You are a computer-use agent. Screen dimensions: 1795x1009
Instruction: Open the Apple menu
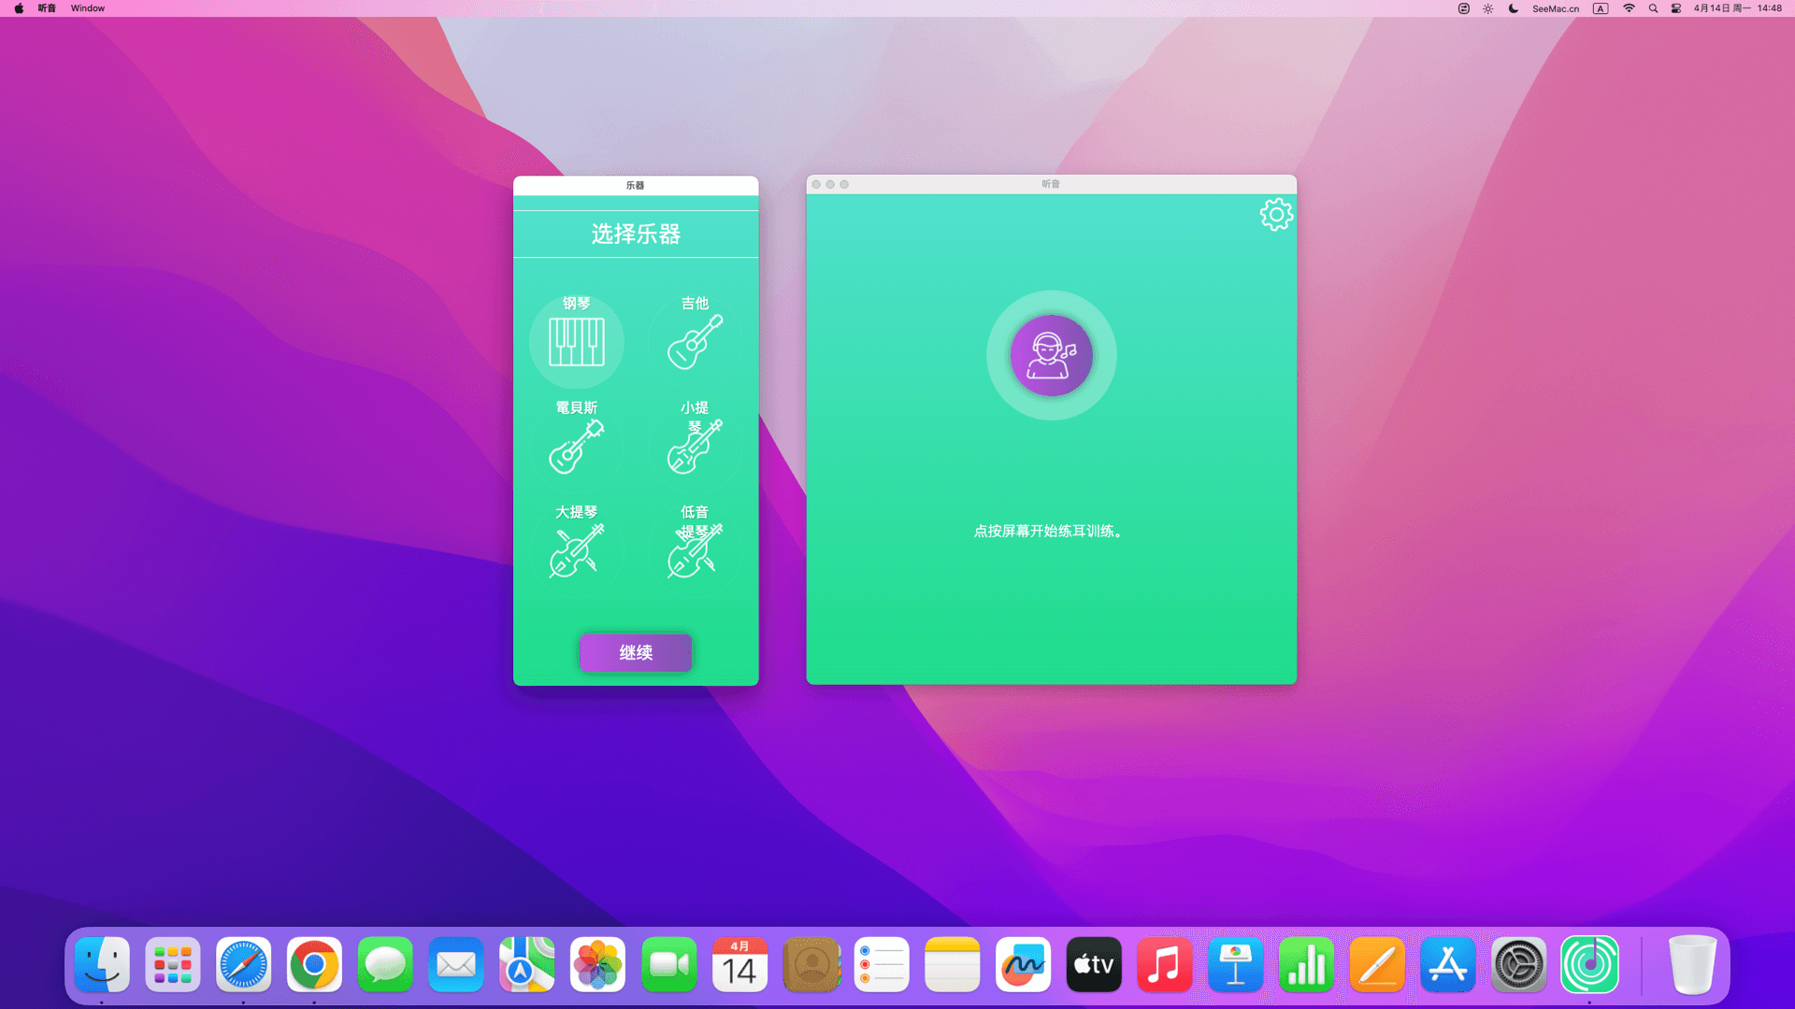click(x=19, y=8)
